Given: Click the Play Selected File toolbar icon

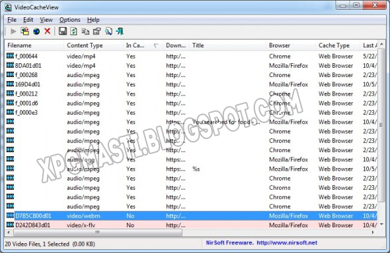Looking at the screenshot, I should pyautogui.click(x=13, y=32).
